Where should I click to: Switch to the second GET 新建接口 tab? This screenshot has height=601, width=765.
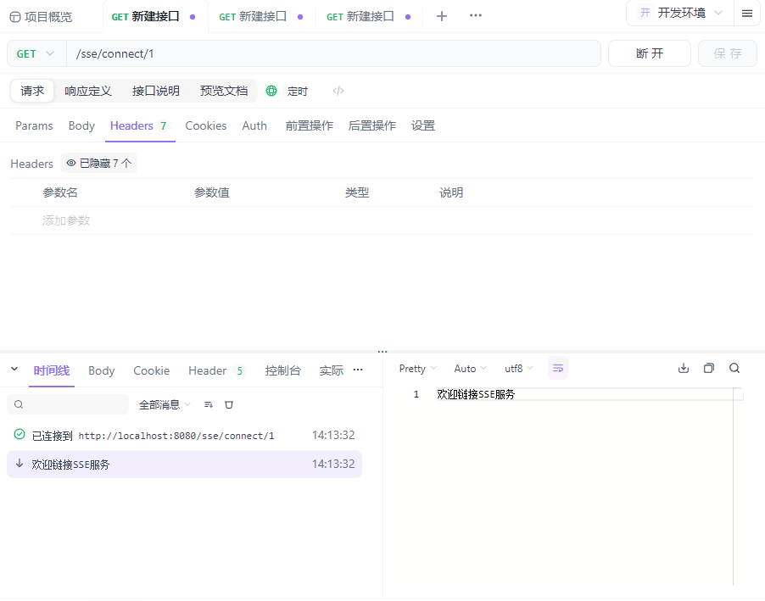click(261, 17)
